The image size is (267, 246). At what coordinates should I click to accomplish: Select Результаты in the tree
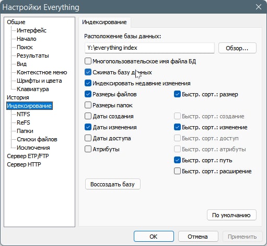(x=33, y=55)
